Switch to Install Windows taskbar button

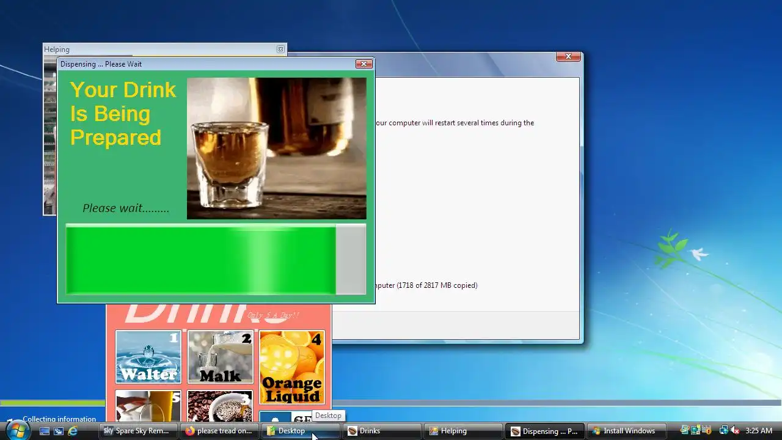coord(627,431)
